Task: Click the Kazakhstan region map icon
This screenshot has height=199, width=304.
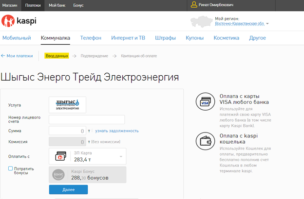Action: click(201, 22)
